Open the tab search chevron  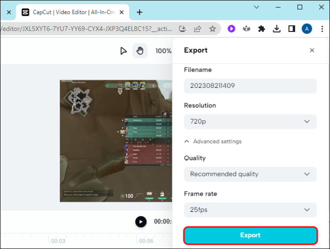[x=256, y=7]
